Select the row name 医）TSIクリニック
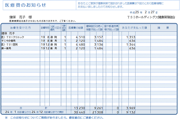 (13, 37)
